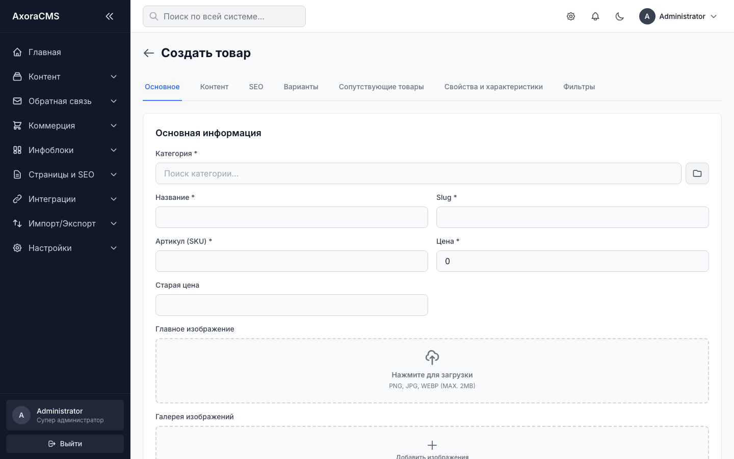The width and height of the screenshot is (734, 459).
Task: Click the Administrator avatar in top bar
Action: [647, 16]
